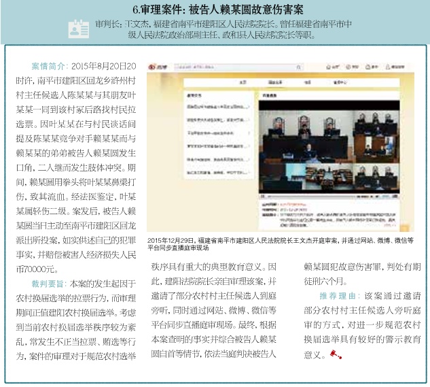Image resolution: width=430 pixels, height=387 pixels.
Task: Click the ID card icon beside 审判长
Action: pyautogui.click(x=78, y=29)
